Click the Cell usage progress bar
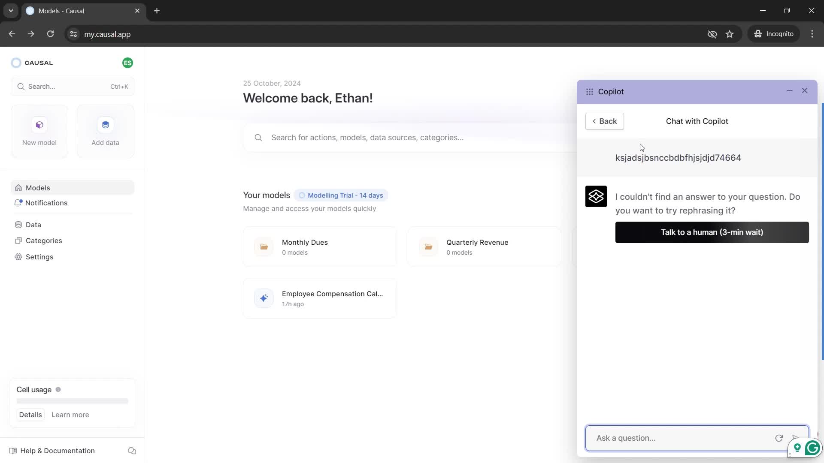Screen dimensions: 824x463 click(x=73, y=401)
